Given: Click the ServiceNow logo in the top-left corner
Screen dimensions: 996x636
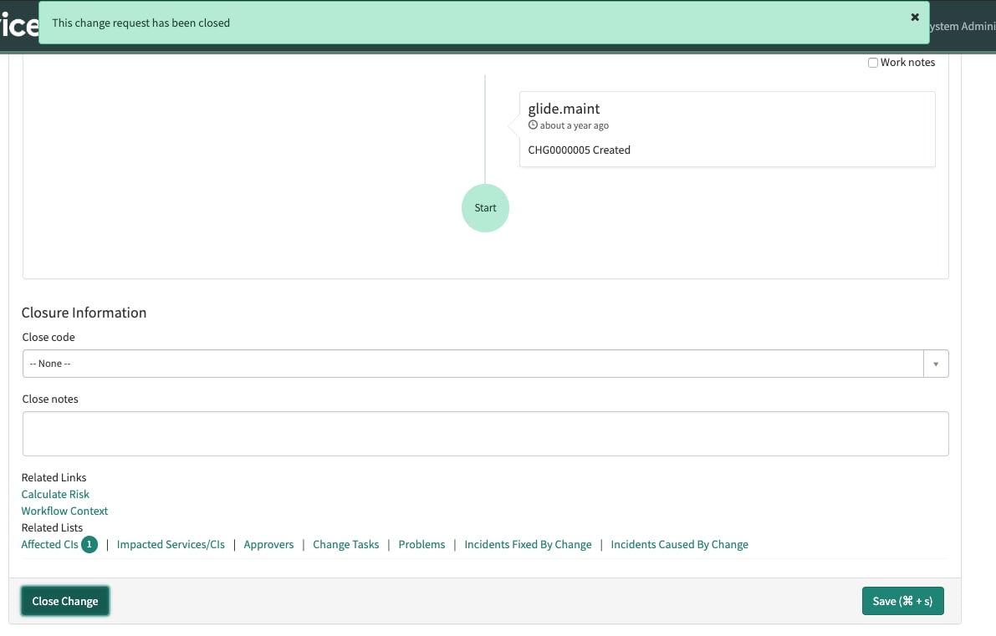Looking at the screenshot, I should [18, 24].
